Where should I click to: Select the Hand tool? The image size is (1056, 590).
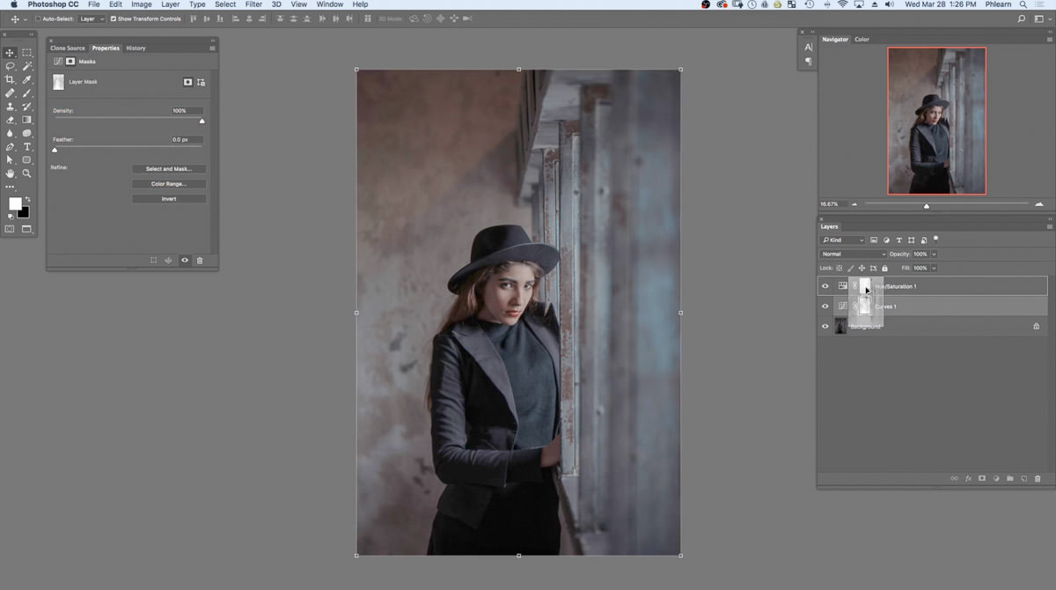[x=10, y=173]
